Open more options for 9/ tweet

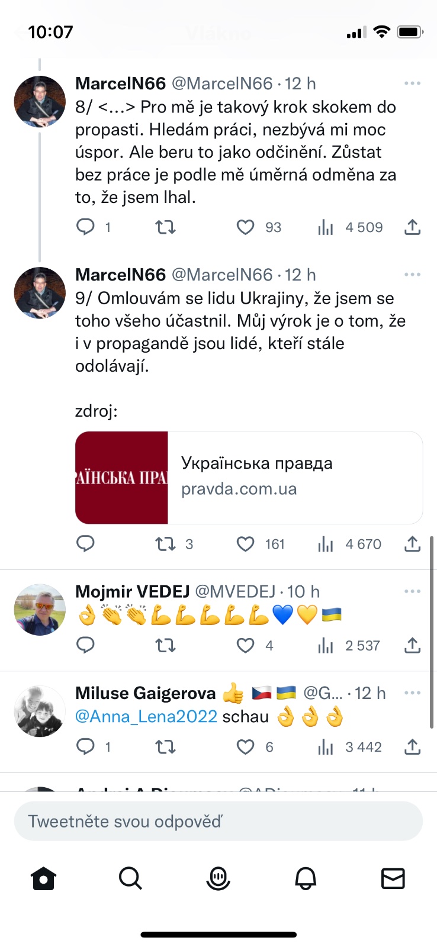click(x=412, y=275)
